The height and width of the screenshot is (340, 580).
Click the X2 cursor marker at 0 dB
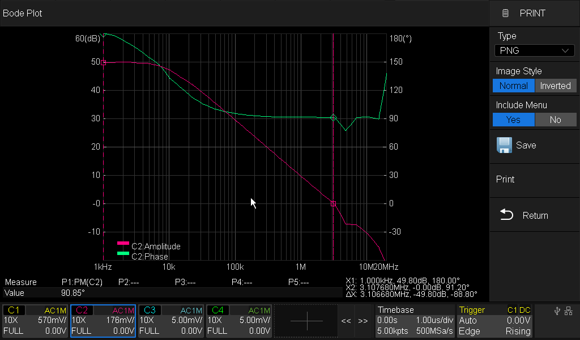pos(333,203)
